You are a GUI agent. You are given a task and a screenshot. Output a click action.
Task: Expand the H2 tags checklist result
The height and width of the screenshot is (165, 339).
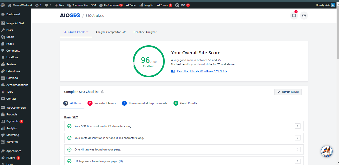pos(297,161)
